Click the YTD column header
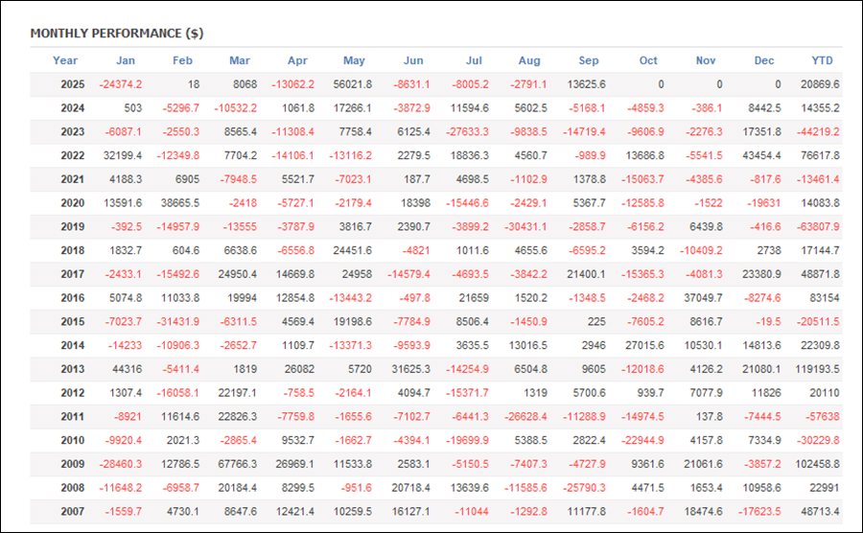This screenshot has height=533, width=863. 824,60
